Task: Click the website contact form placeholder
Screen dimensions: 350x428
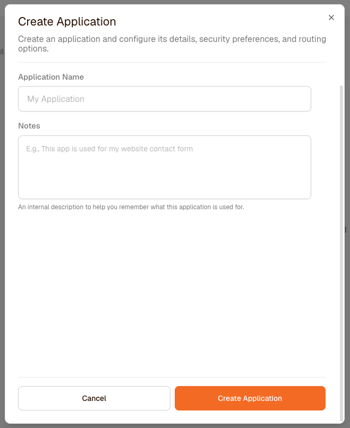Action: (109, 149)
